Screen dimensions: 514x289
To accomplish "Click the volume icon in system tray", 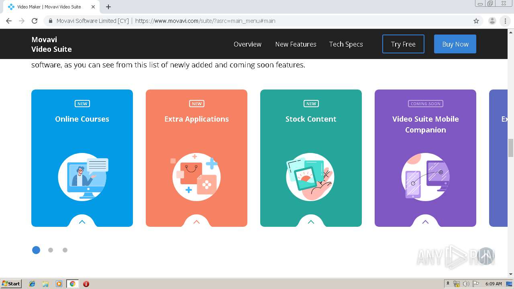I will pyautogui.click(x=466, y=284).
